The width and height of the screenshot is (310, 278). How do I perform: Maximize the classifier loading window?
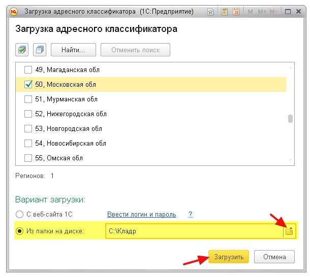point(288,12)
